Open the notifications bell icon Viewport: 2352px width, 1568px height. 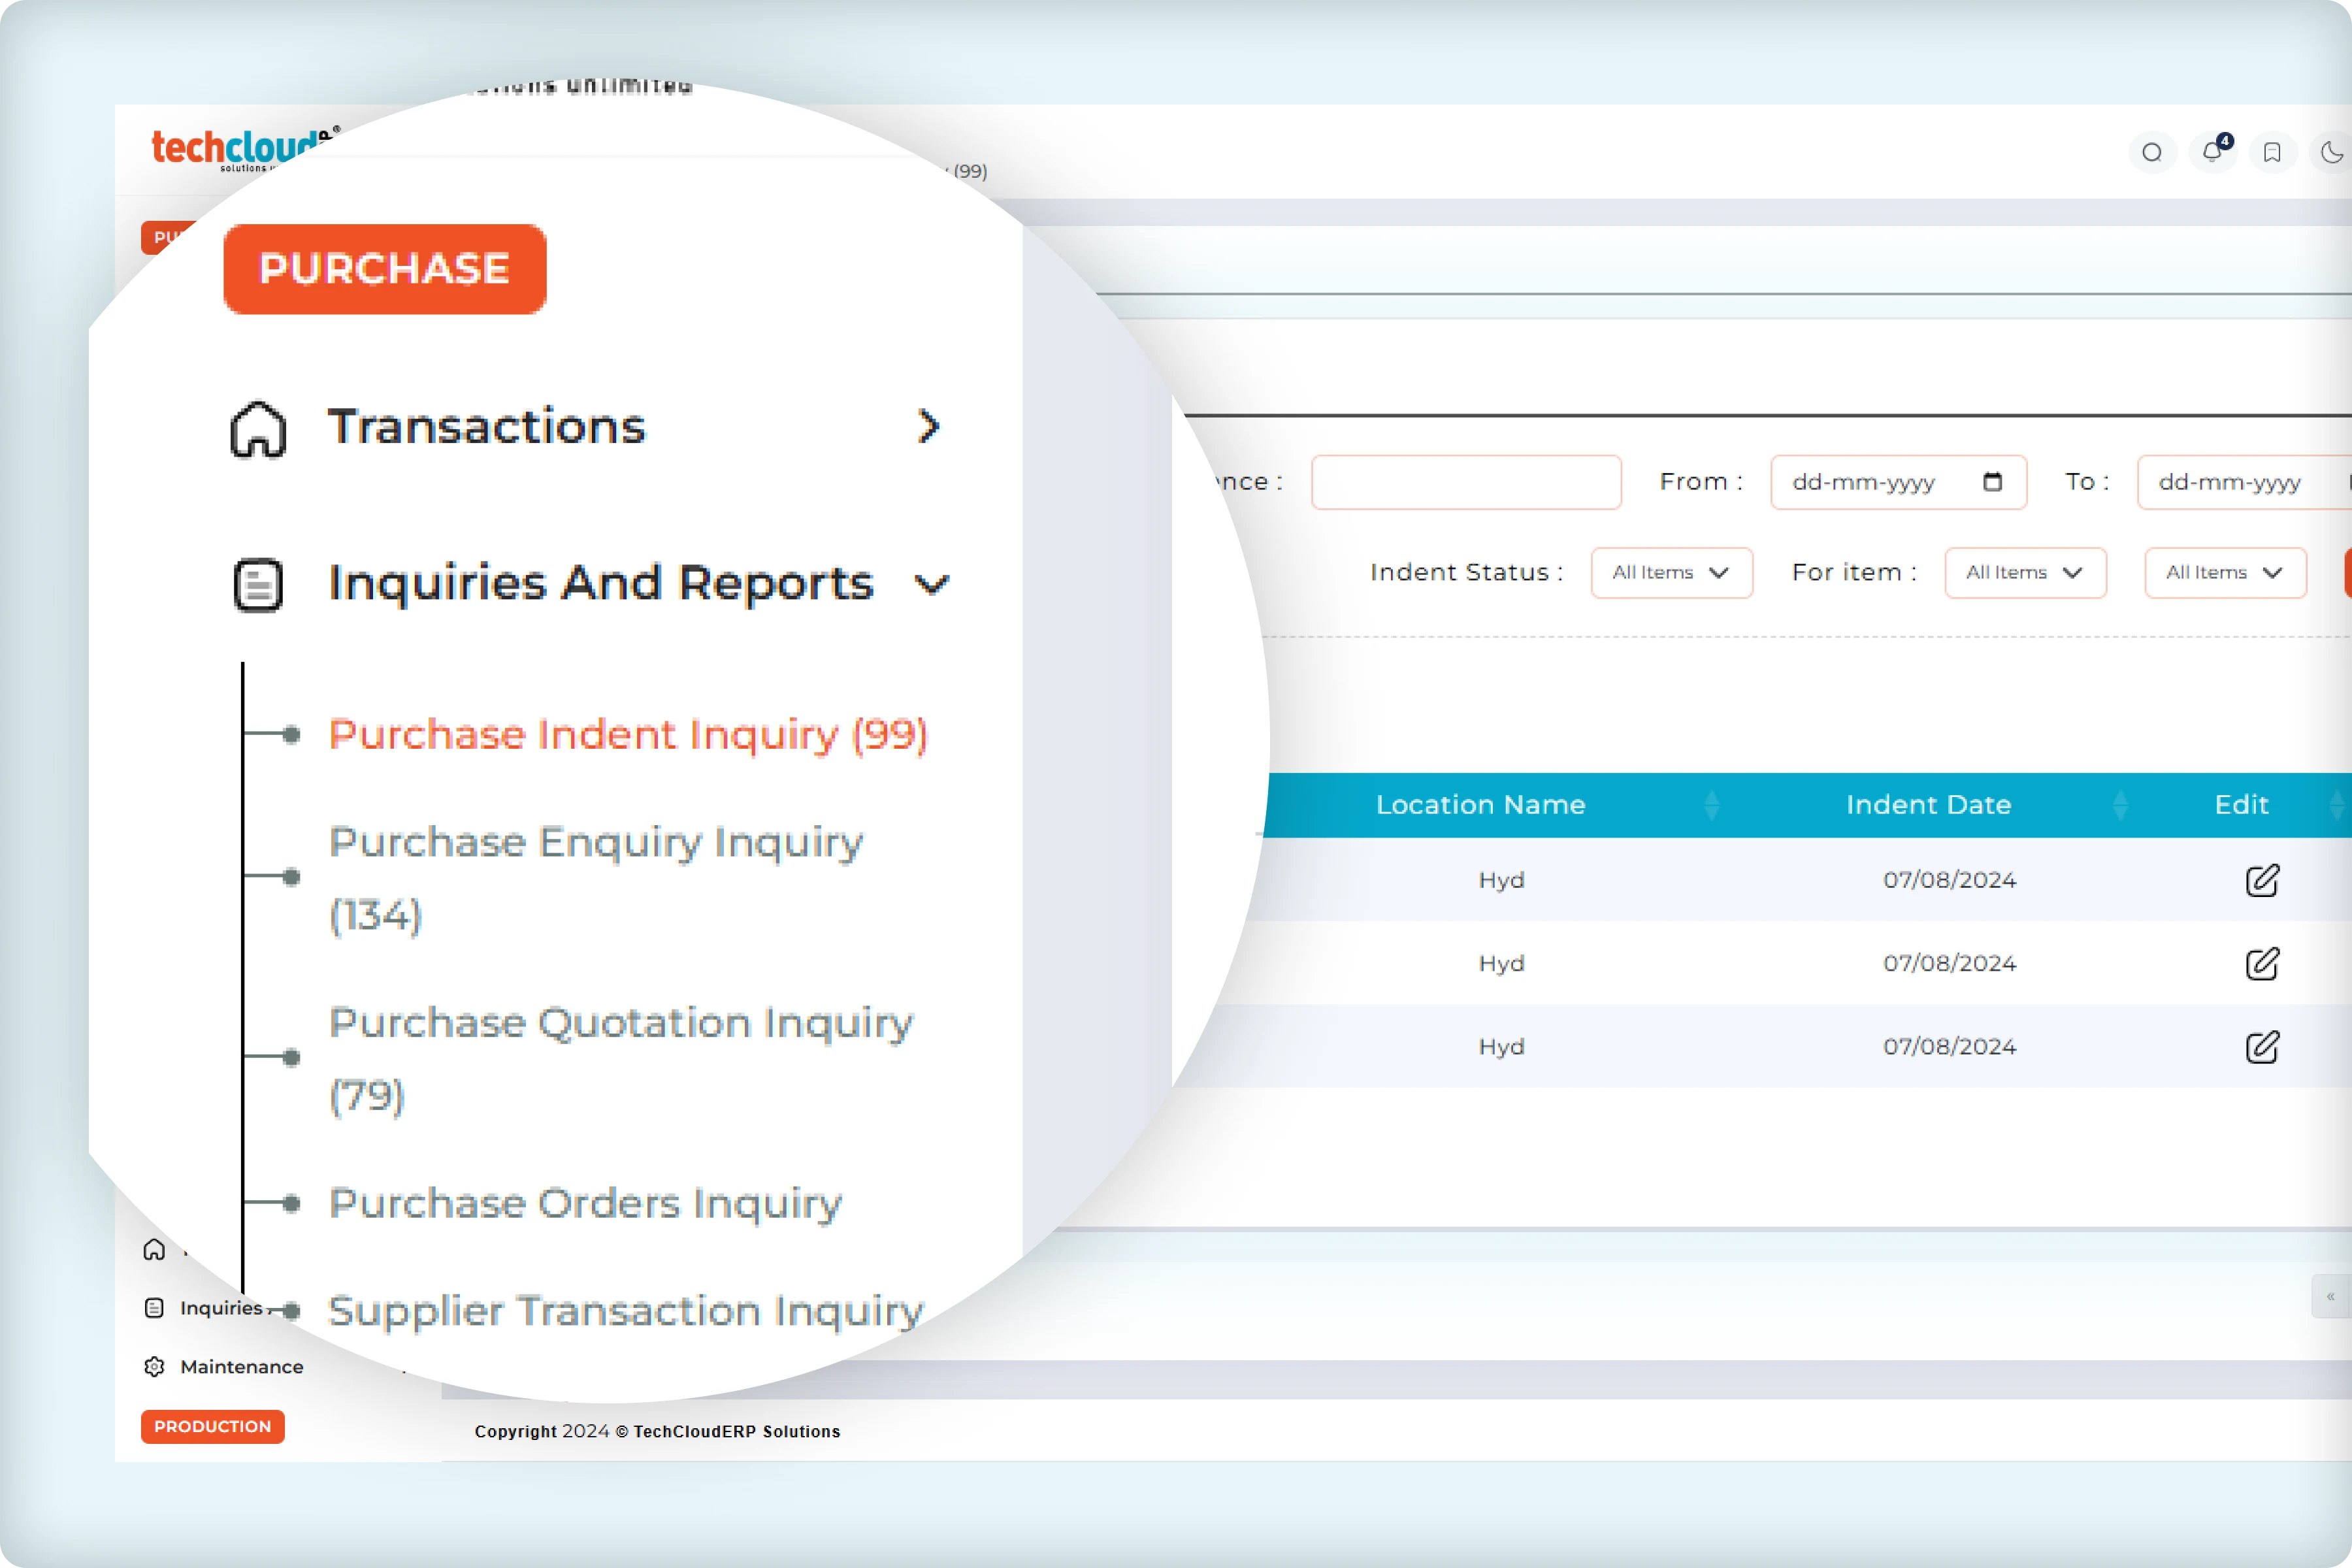[2212, 152]
